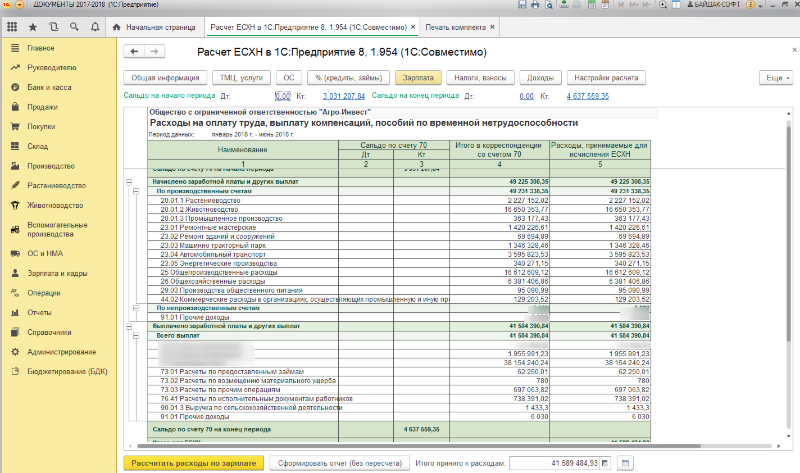Click the Налоги, взносы button
The height and width of the screenshot is (473, 800).
480,78
